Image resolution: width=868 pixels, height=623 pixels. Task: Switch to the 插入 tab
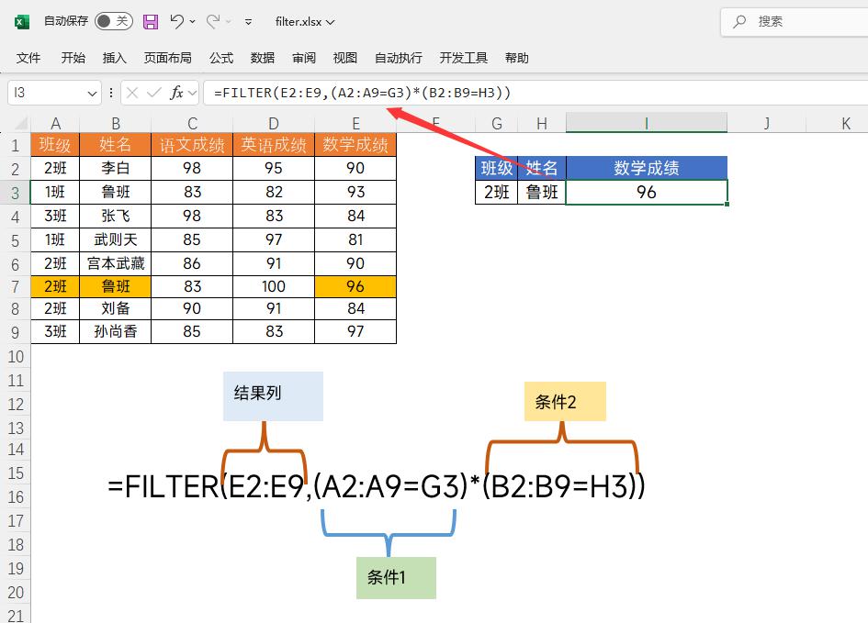[115, 58]
